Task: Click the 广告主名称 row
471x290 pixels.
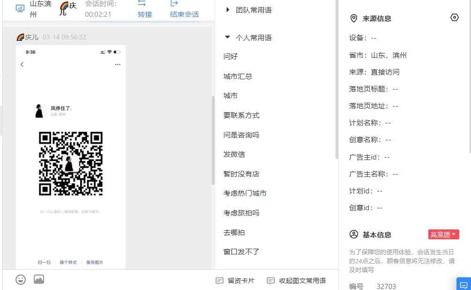Action: point(374,174)
